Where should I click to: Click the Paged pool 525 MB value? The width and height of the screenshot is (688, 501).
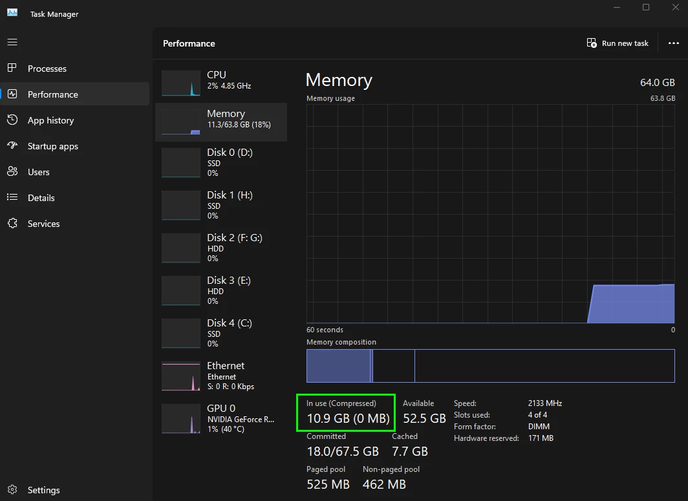click(x=328, y=484)
